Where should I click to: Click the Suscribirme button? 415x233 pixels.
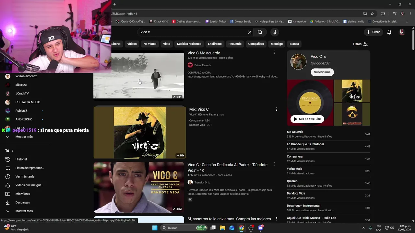point(322,72)
